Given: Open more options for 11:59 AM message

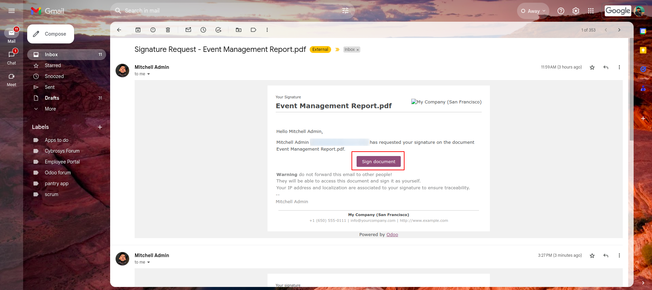Looking at the screenshot, I should tap(619, 67).
